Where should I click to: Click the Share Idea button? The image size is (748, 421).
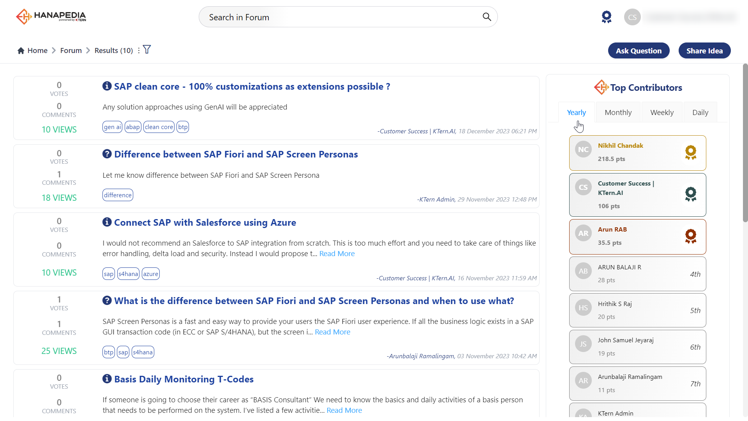704,51
